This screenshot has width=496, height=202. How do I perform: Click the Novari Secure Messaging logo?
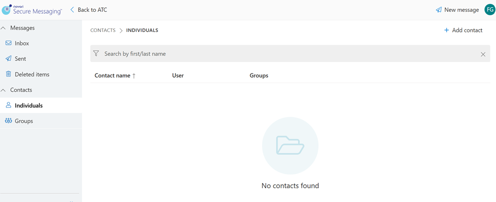(32, 10)
